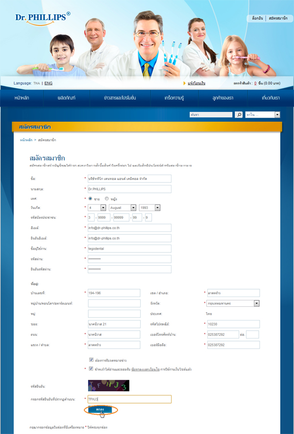Select the ชาย gender radio button
294x434 pixels.
(x=91, y=199)
